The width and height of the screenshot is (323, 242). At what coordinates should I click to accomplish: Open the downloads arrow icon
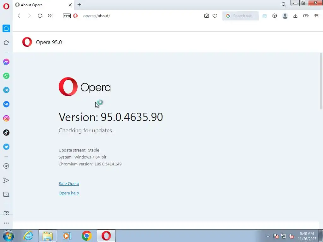(295, 16)
